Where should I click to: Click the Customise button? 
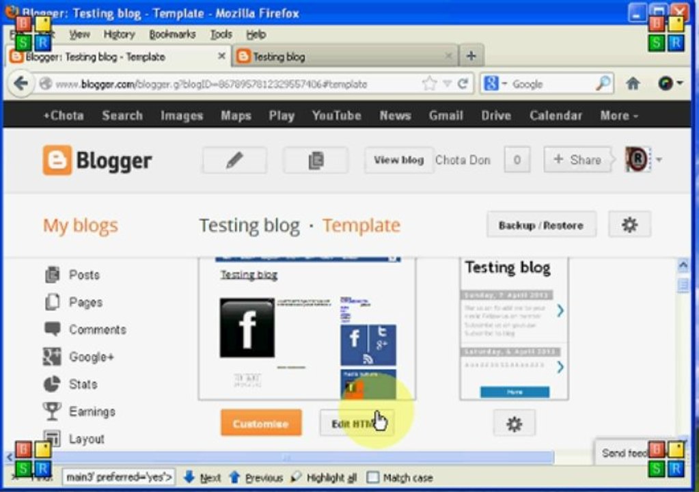point(261,423)
